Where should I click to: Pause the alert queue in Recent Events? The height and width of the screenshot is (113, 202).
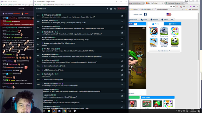coord(111,9)
